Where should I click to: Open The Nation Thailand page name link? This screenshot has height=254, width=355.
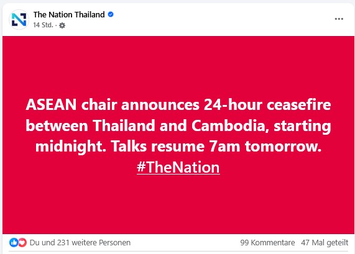(69, 14)
